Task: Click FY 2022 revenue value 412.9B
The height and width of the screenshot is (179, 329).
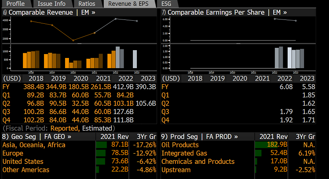Action: click(x=123, y=87)
